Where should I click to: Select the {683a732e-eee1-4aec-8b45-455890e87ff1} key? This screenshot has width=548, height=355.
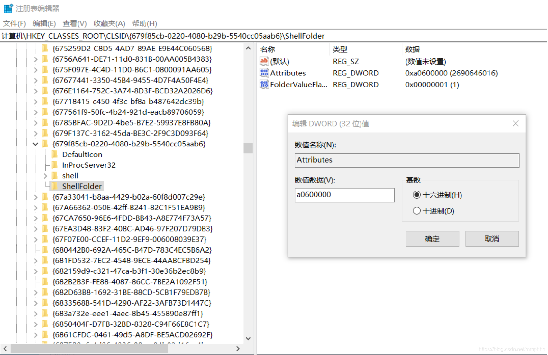128,313
